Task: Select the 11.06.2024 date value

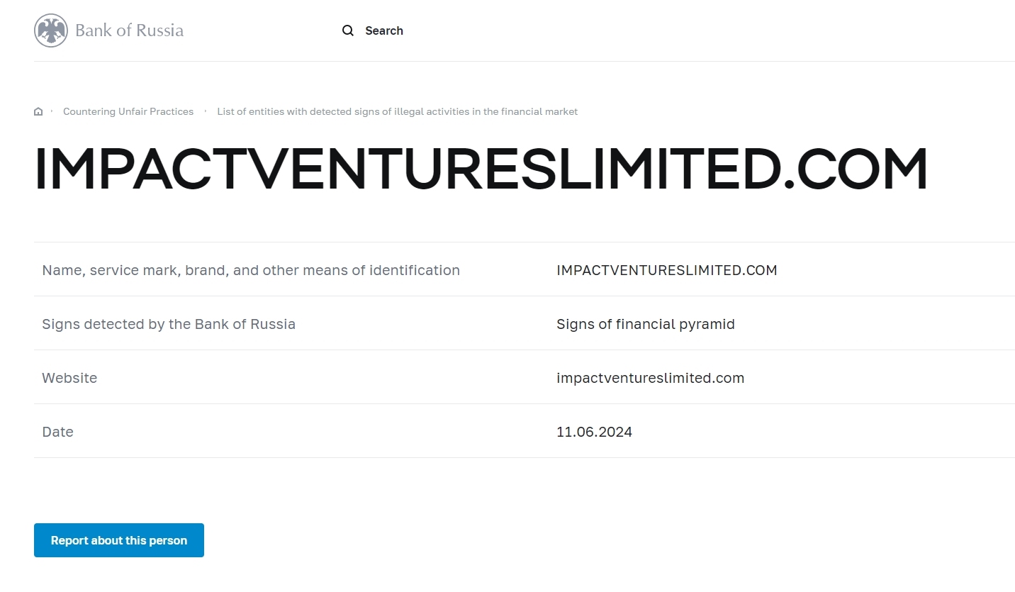Action: click(594, 432)
